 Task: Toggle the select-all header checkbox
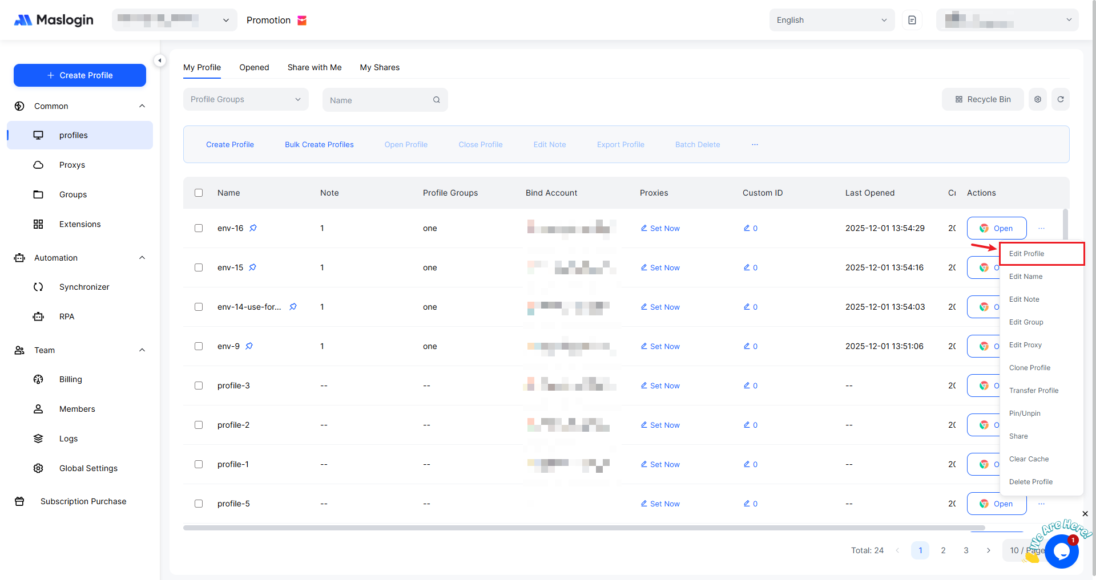(x=199, y=193)
